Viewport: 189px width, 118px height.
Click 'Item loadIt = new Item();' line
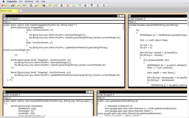(161, 73)
